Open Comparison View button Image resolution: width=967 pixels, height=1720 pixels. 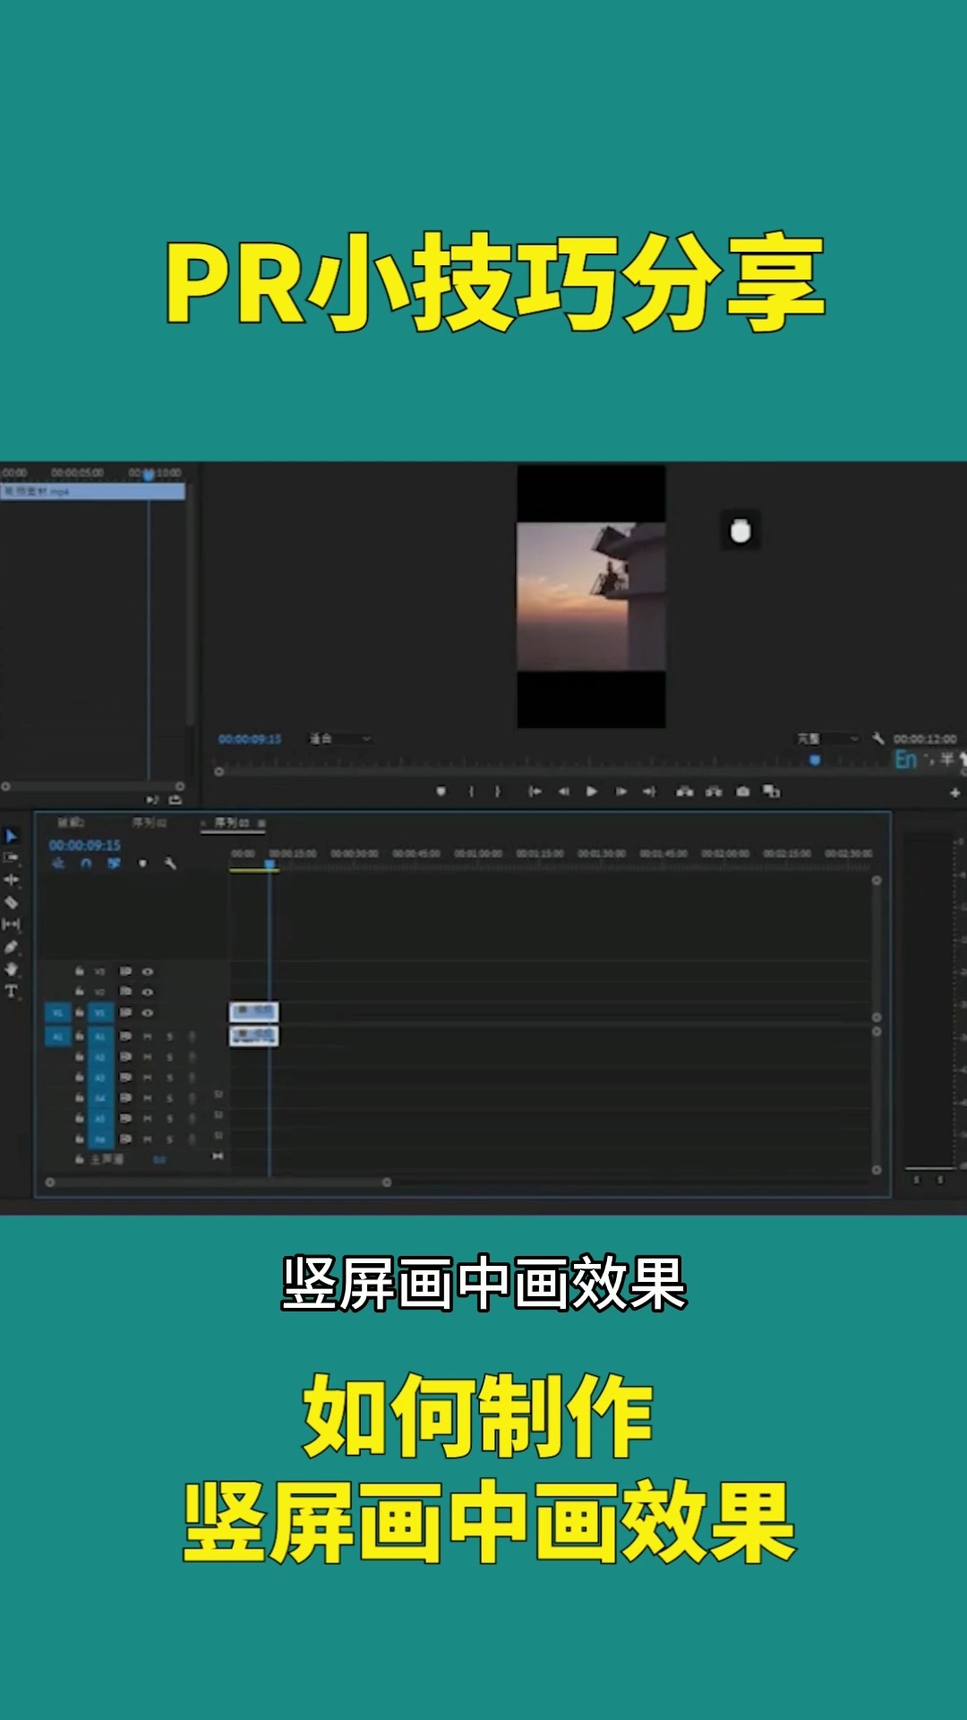[771, 791]
